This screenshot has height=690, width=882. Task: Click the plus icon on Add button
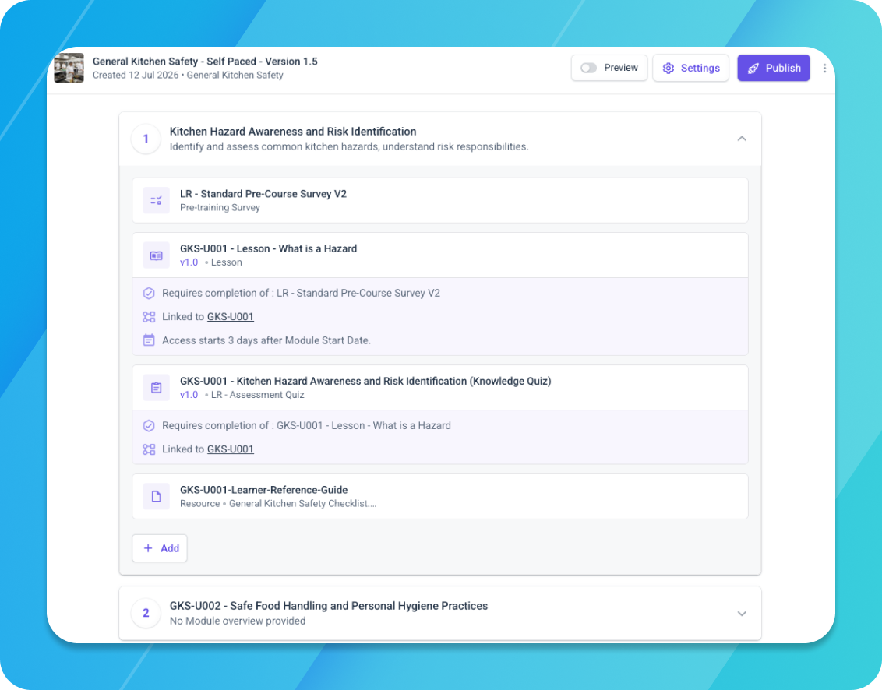[148, 548]
